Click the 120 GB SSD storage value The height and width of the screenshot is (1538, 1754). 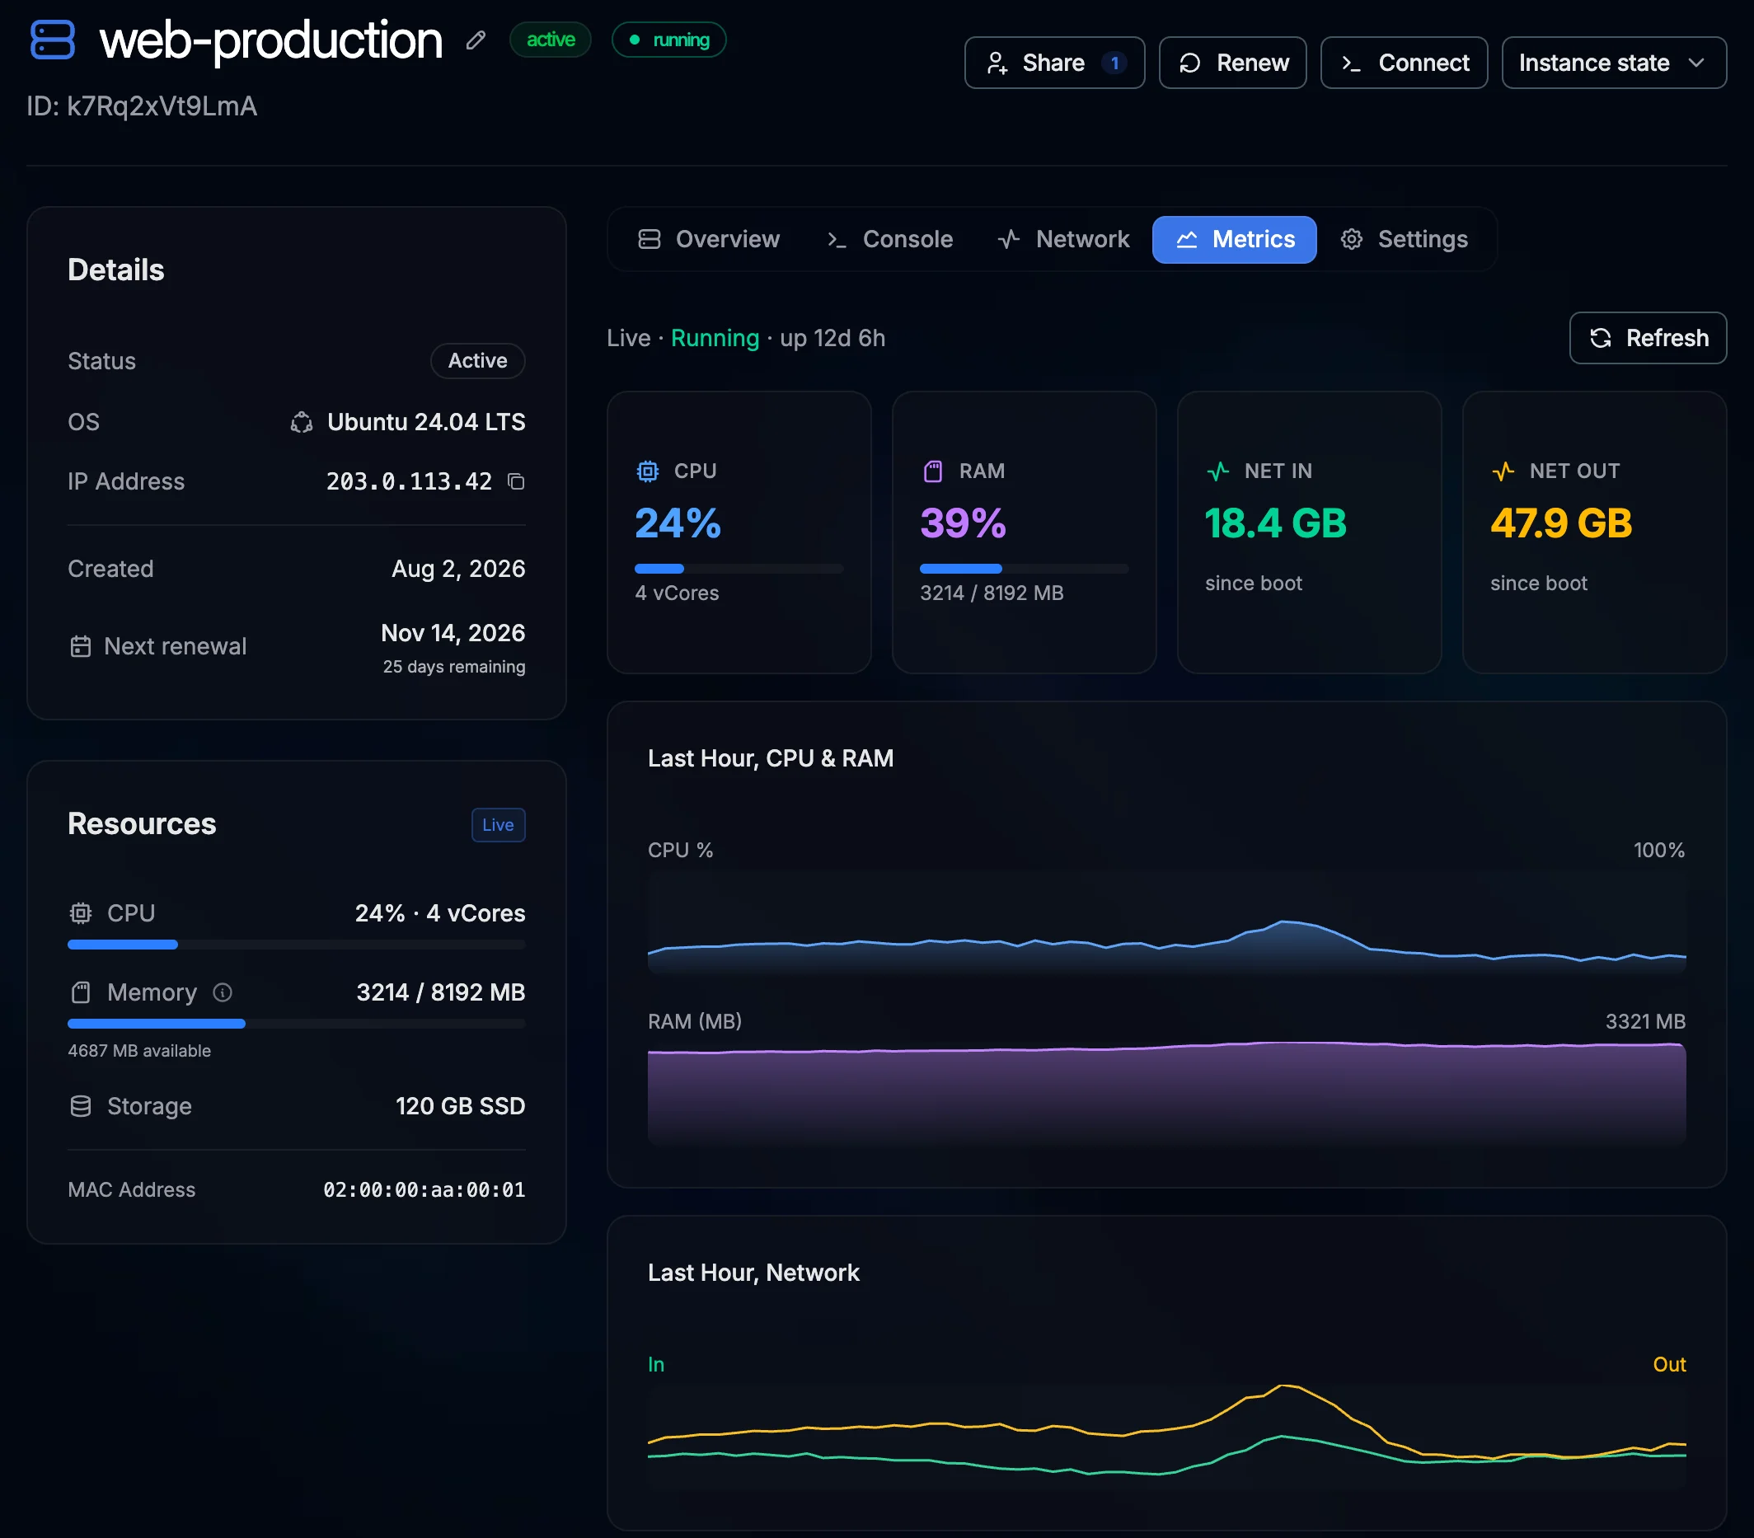460,1106
